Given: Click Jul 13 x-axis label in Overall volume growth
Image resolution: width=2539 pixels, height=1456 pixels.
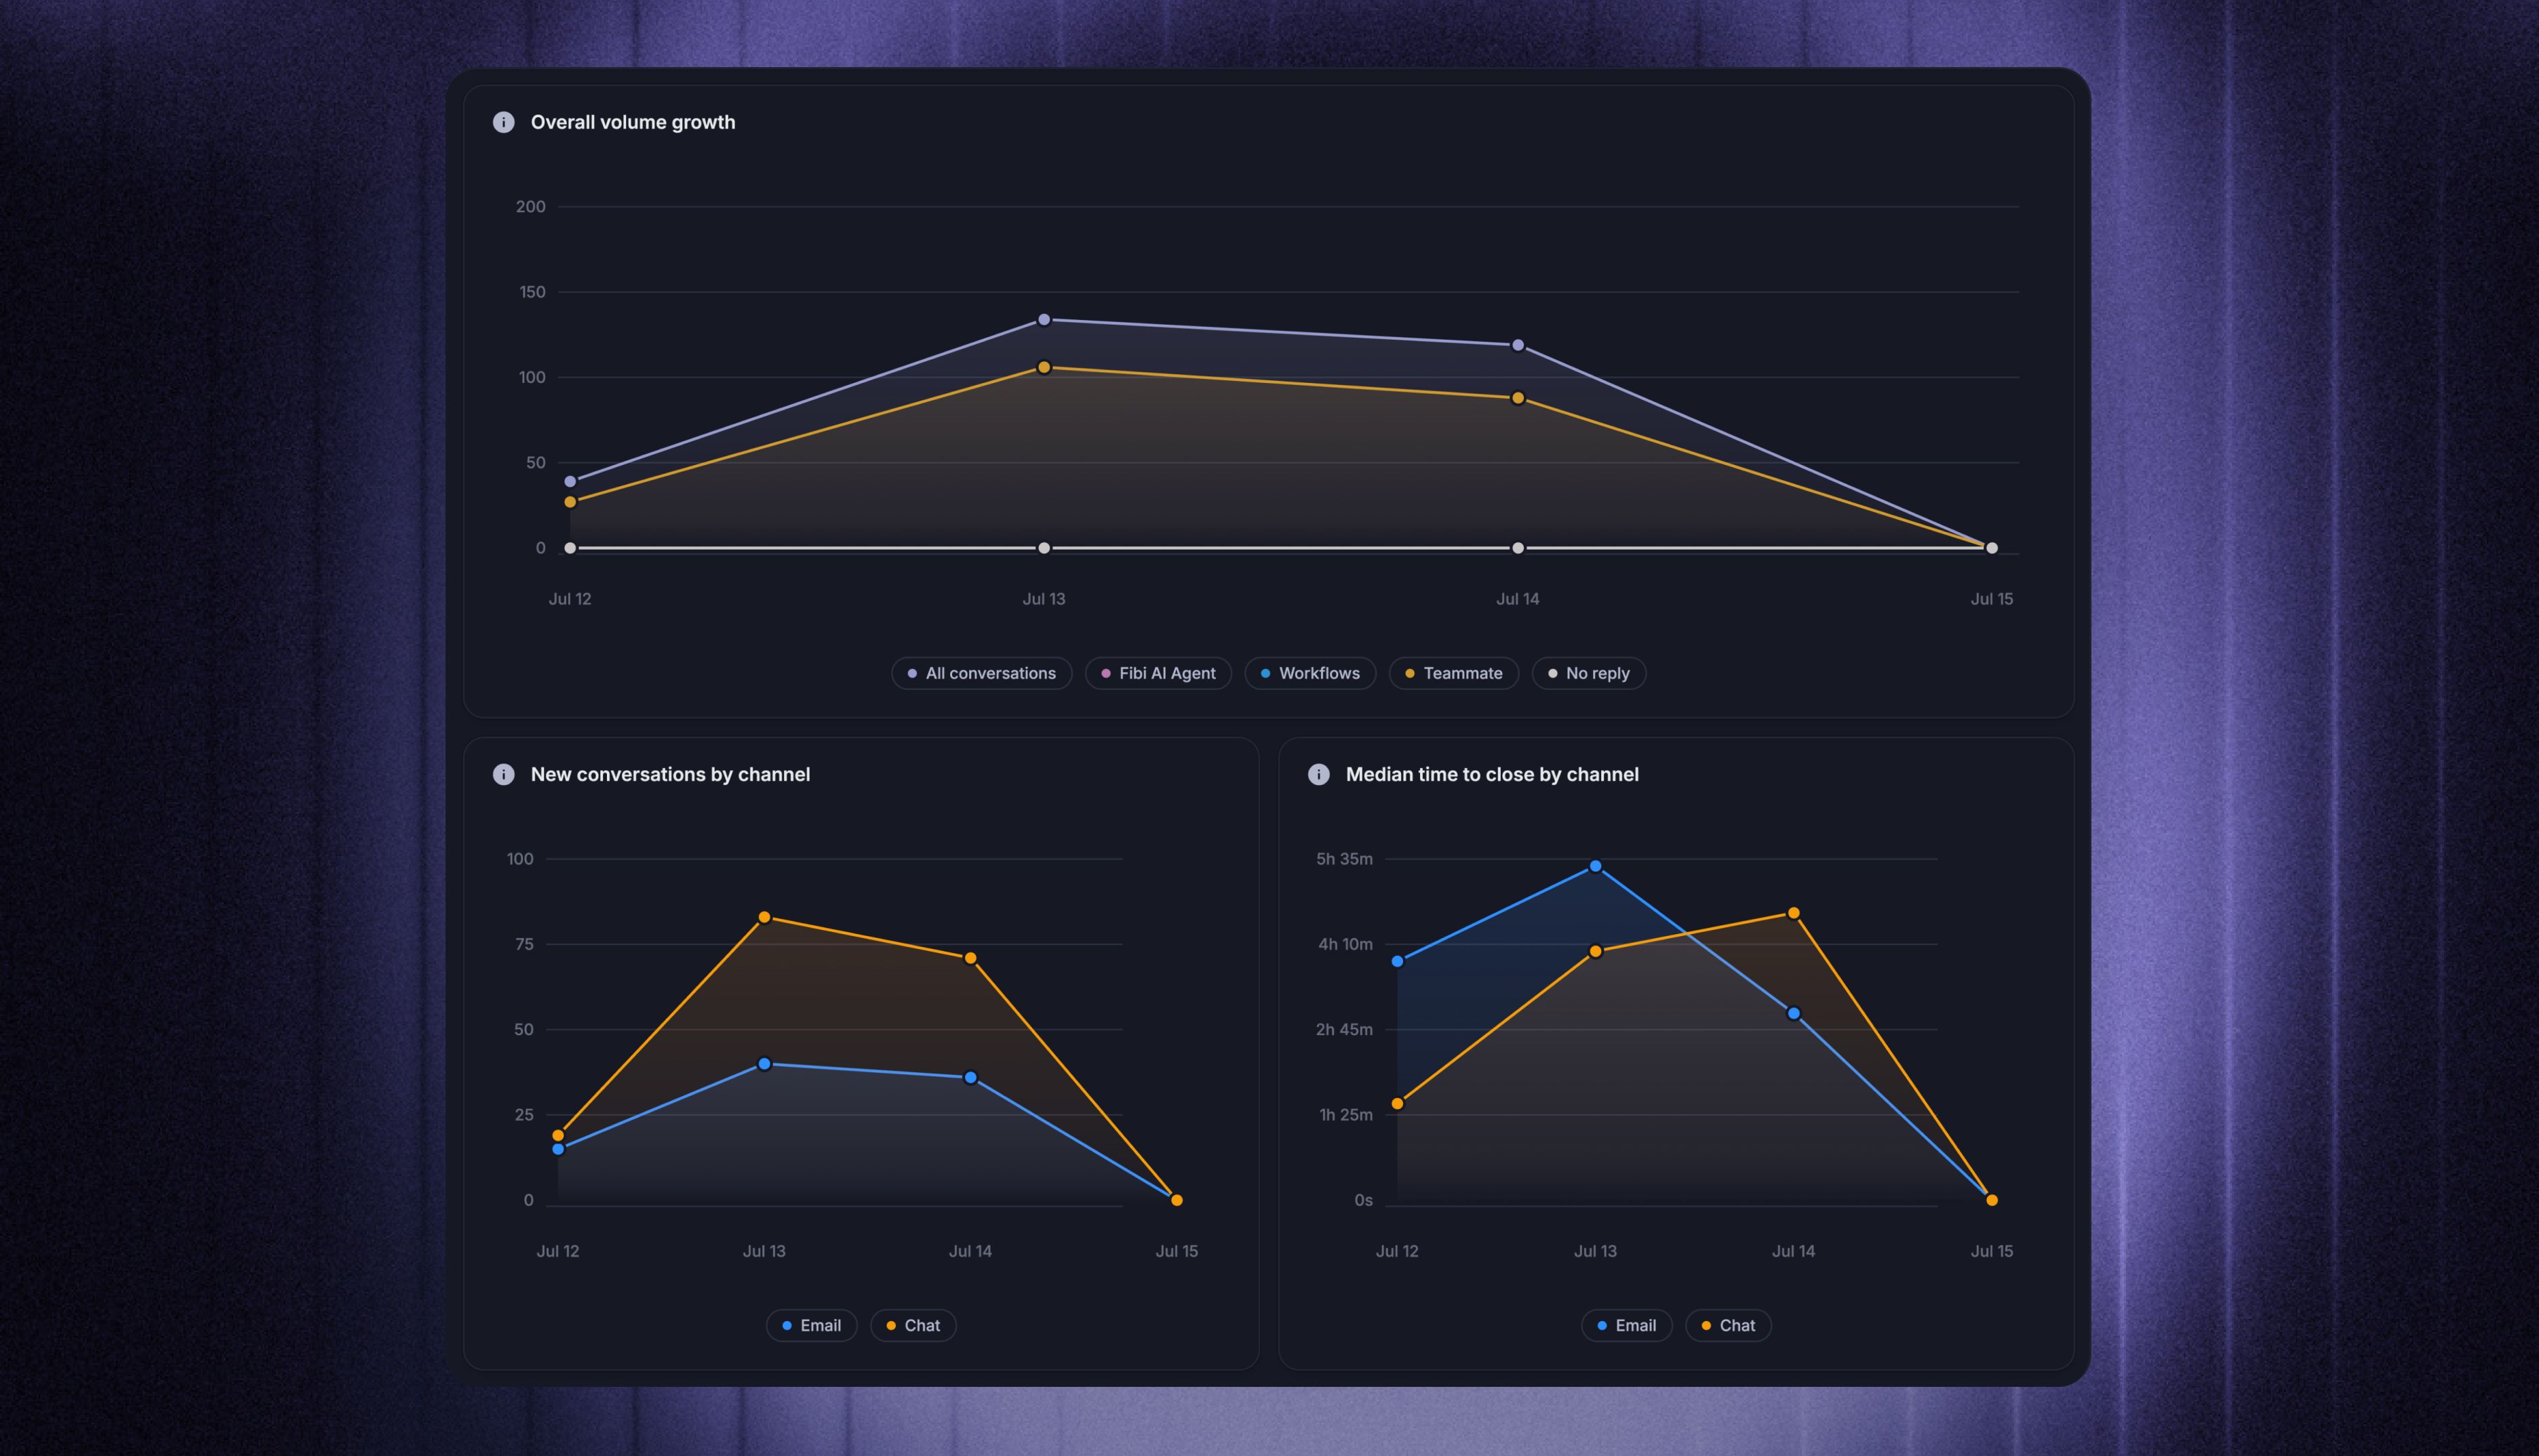Looking at the screenshot, I should [x=1044, y=599].
